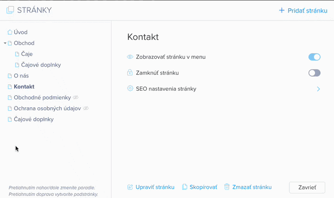Viewport: 334px width, 198px height.
Task: Click the eye icon next to Obchodné podmienky
Action: [x=76, y=97]
